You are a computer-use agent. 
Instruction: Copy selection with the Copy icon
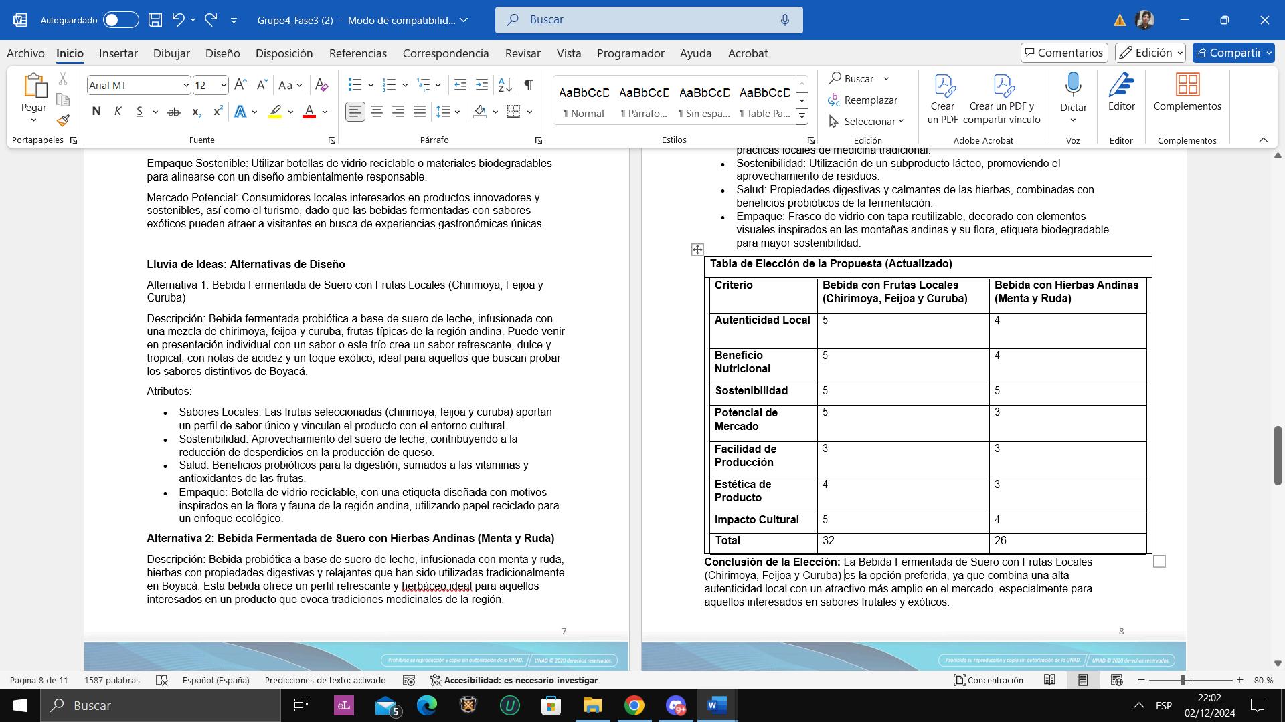pos(63,100)
